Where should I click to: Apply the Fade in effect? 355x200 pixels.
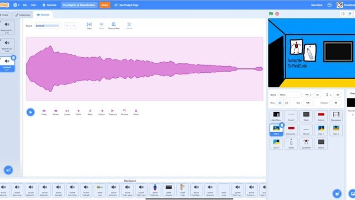[102, 112]
